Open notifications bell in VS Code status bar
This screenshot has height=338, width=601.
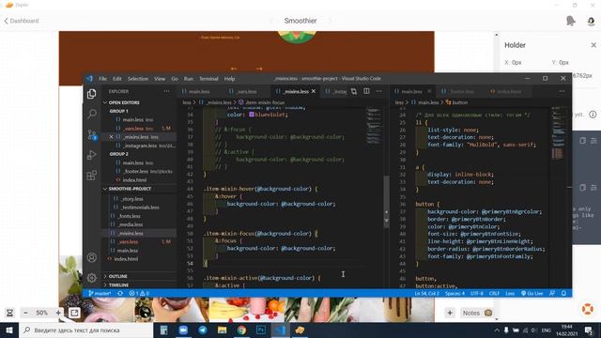tap(563, 293)
